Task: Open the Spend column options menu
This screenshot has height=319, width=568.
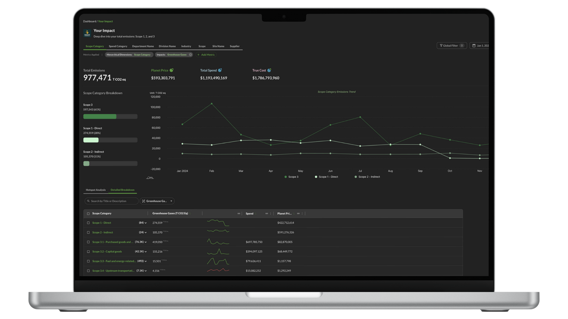Action: [270, 214]
